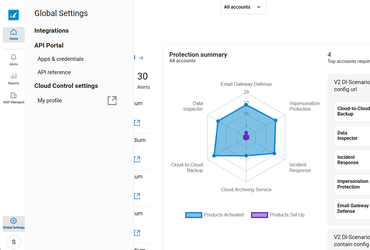Click the blue right arrow above the Alerts count
370x250 pixels.
pyautogui.click(x=141, y=58)
